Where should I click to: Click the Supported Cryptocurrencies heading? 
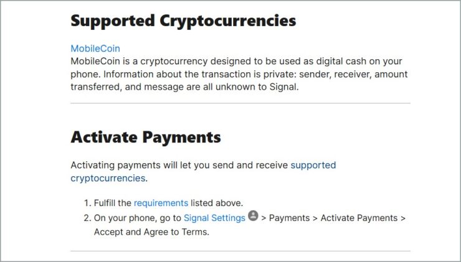pos(183,21)
